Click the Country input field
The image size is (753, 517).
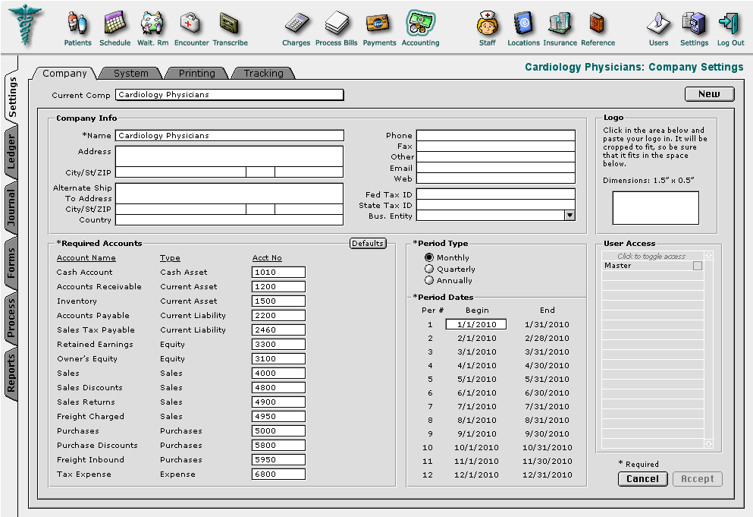[x=230, y=220]
